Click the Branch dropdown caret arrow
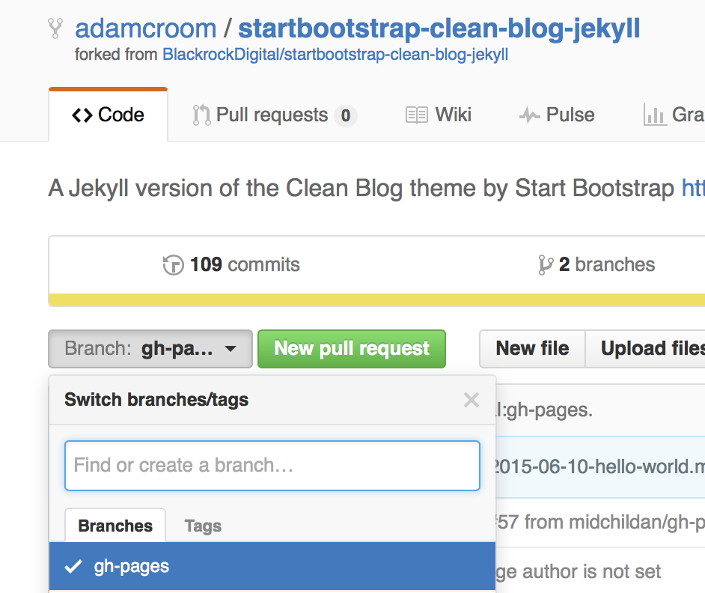The width and height of the screenshot is (705, 593). (x=231, y=349)
